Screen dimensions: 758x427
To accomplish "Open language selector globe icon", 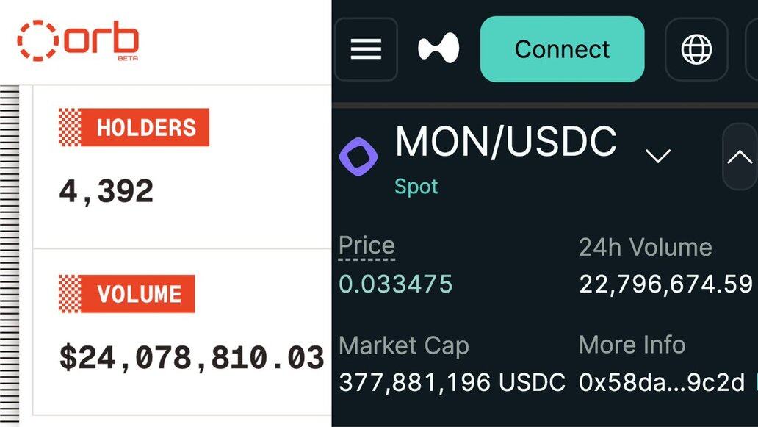I will coord(696,49).
